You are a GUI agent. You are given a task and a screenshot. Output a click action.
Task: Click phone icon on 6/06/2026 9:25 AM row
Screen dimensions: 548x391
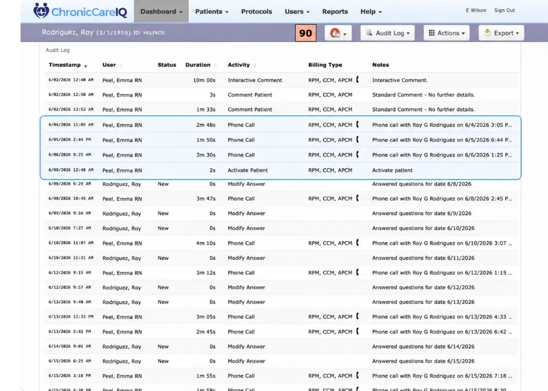click(357, 154)
